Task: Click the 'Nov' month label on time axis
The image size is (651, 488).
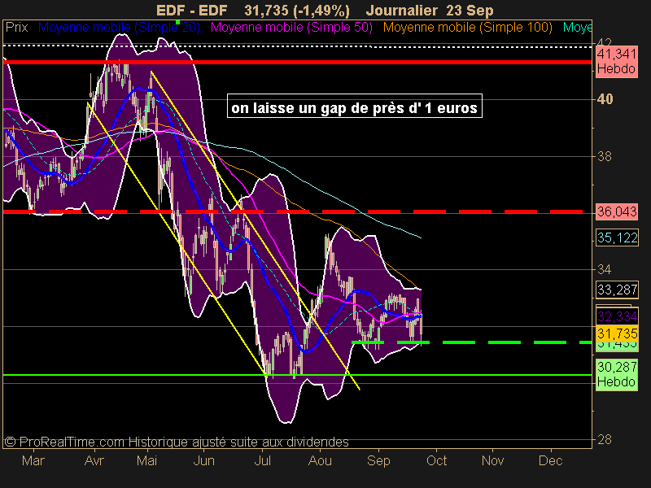Action: [493, 460]
